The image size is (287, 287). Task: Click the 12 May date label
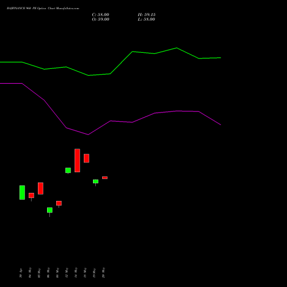(67, 273)
